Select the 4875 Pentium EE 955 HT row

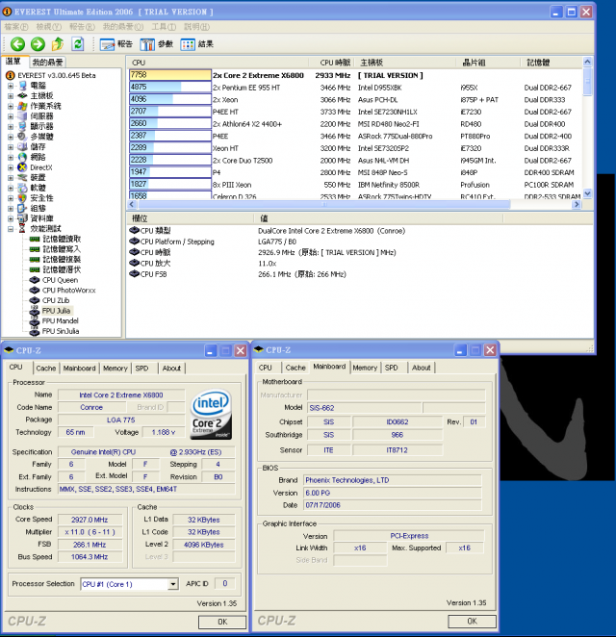click(355, 88)
